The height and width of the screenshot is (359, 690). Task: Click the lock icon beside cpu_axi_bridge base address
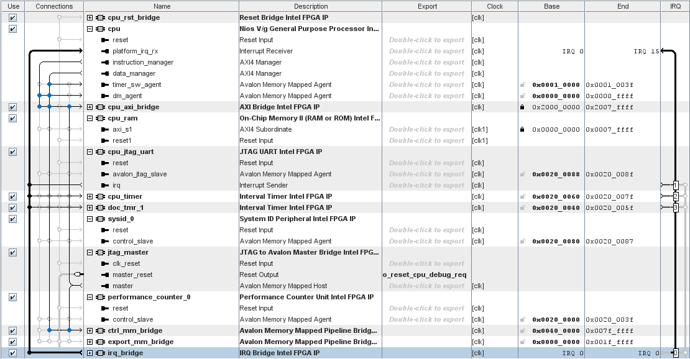522,107
